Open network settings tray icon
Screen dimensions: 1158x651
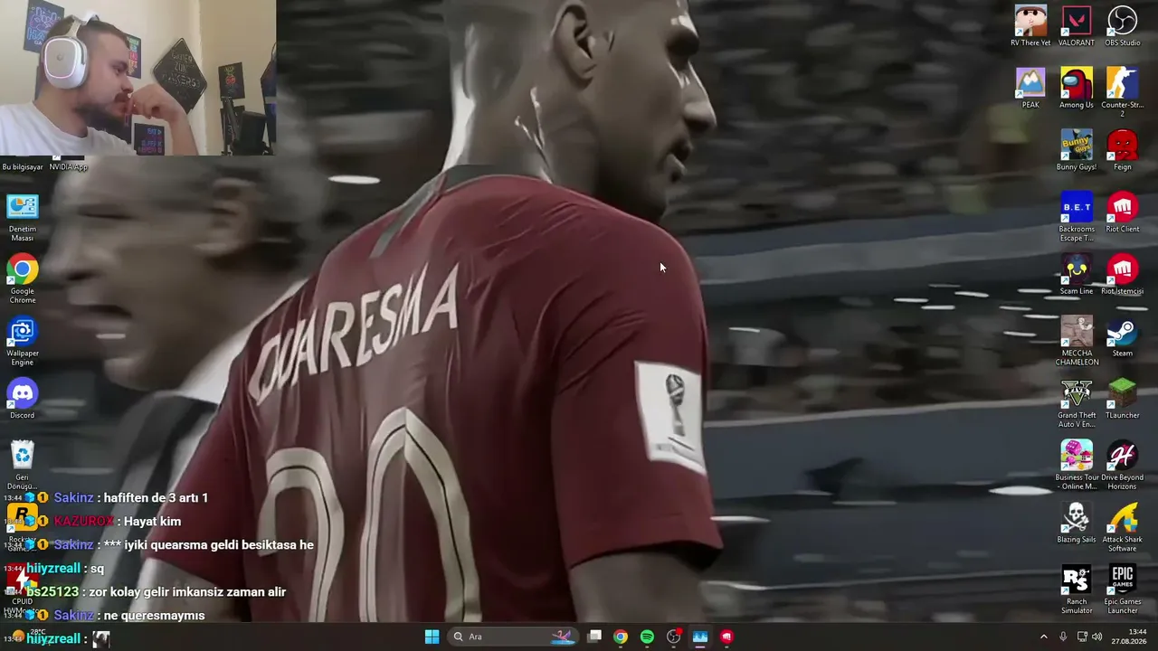click(1082, 637)
